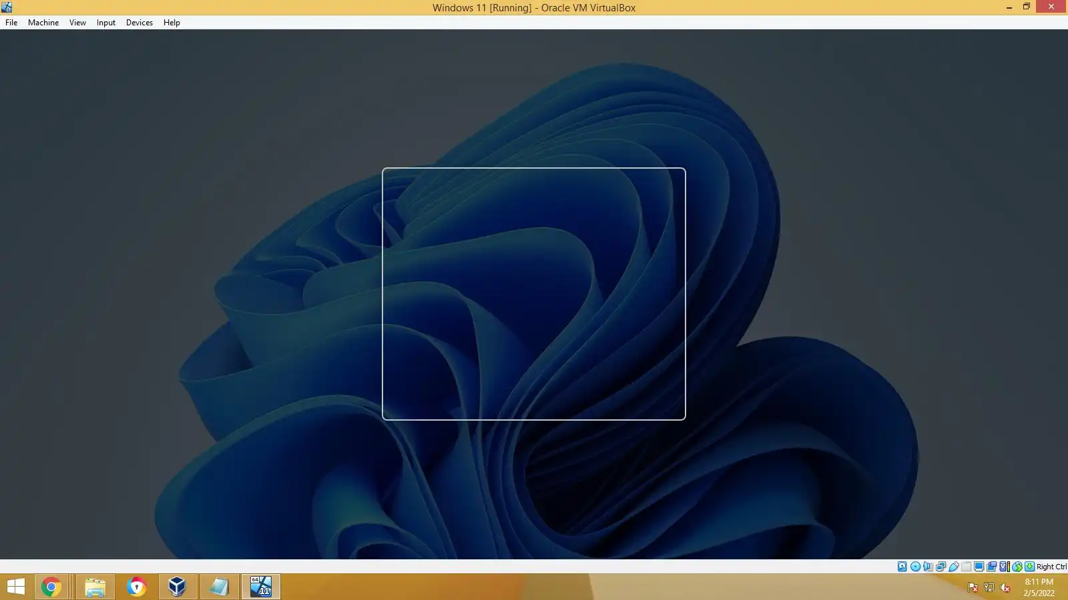Open the View menu

[x=77, y=22]
